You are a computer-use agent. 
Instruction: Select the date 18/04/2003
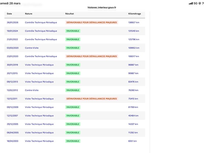12,141
